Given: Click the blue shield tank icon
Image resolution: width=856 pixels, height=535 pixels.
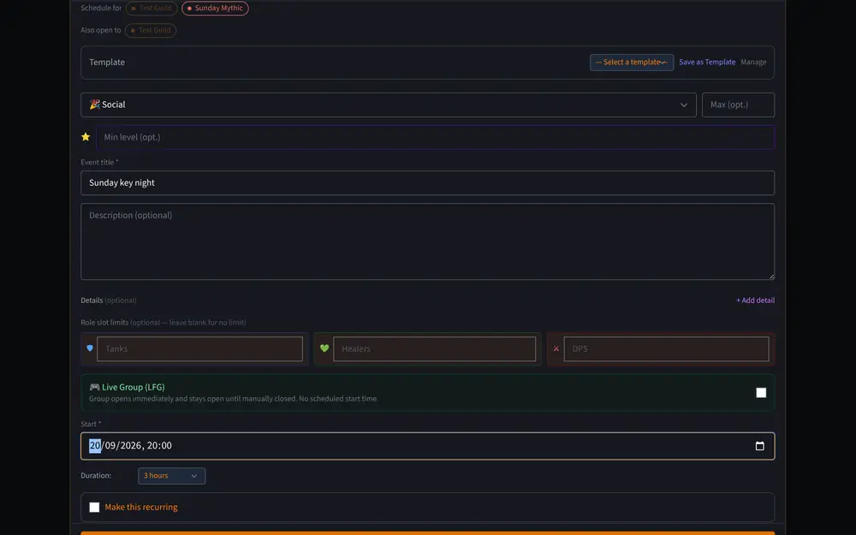Looking at the screenshot, I should pyautogui.click(x=90, y=348).
